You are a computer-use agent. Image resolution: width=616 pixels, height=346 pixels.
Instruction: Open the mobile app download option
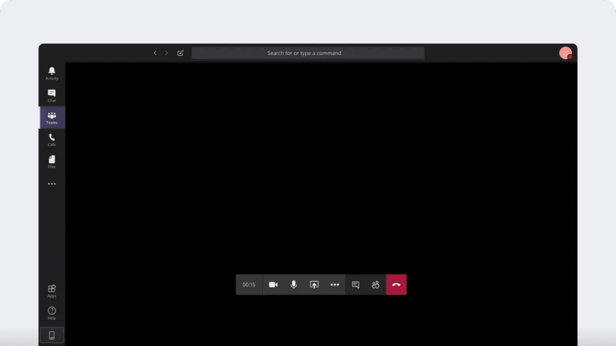[x=52, y=335]
